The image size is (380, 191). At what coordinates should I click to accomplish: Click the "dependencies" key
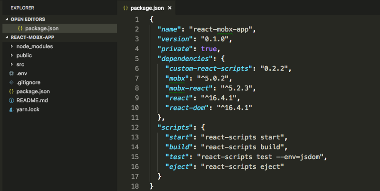pos(185,59)
